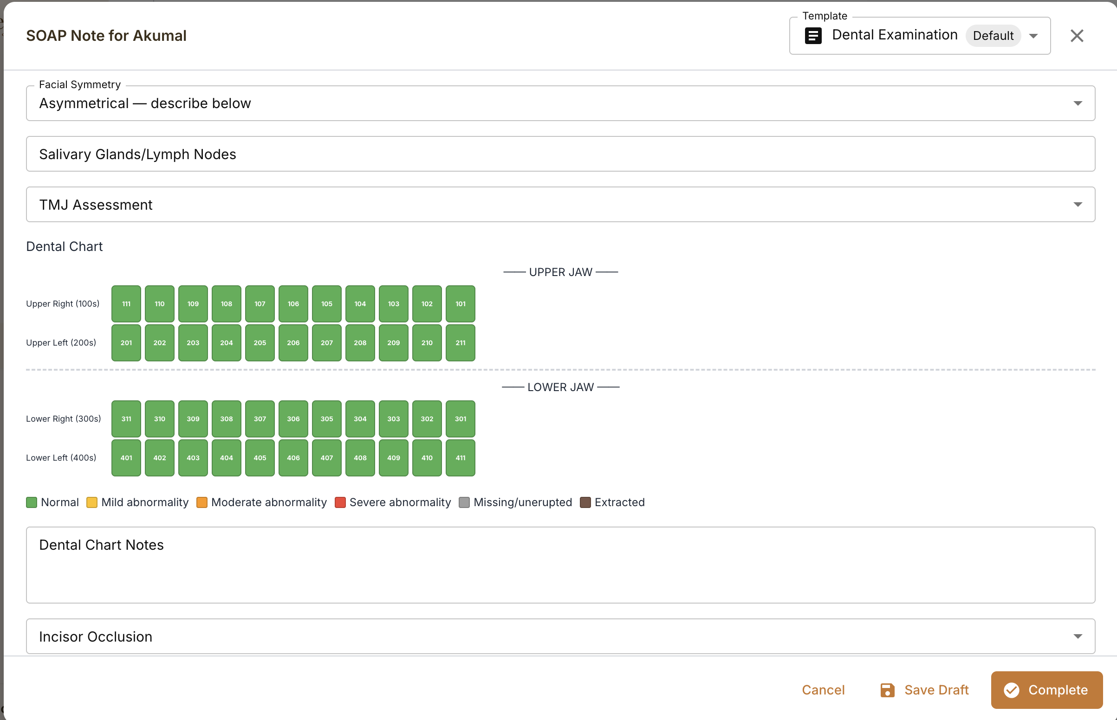Screen dimensions: 1117x720
Task: Click tooth 411 in the lower left
Action: (460, 458)
